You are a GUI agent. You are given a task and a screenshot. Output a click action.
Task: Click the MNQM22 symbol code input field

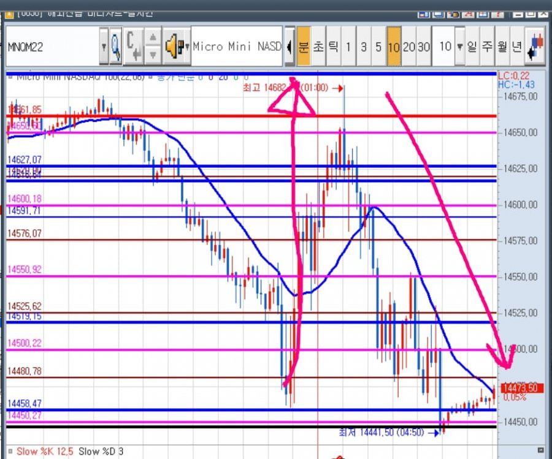point(53,47)
